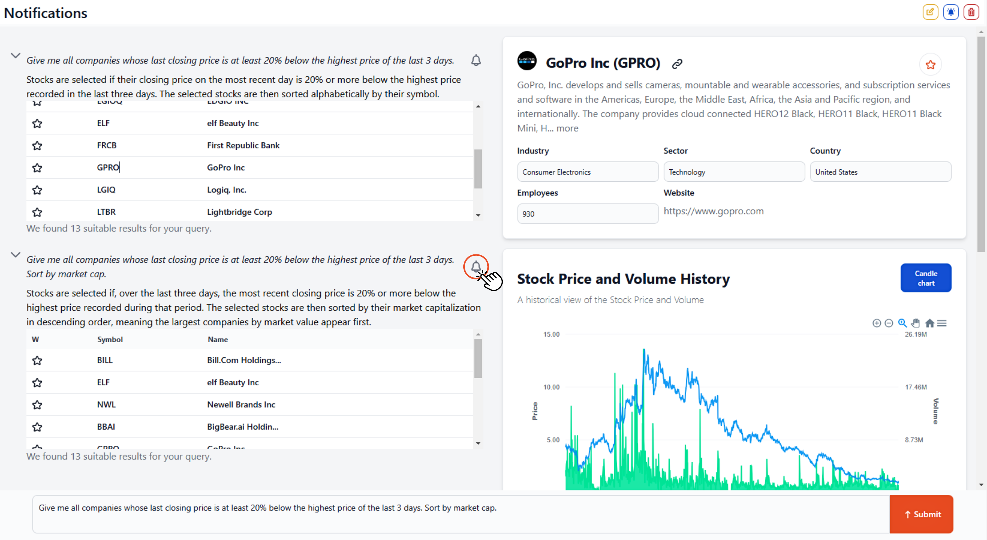Screen dimensions: 987x540
Task: Click the bell icon next to the market cap query
Action: coord(476,266)
